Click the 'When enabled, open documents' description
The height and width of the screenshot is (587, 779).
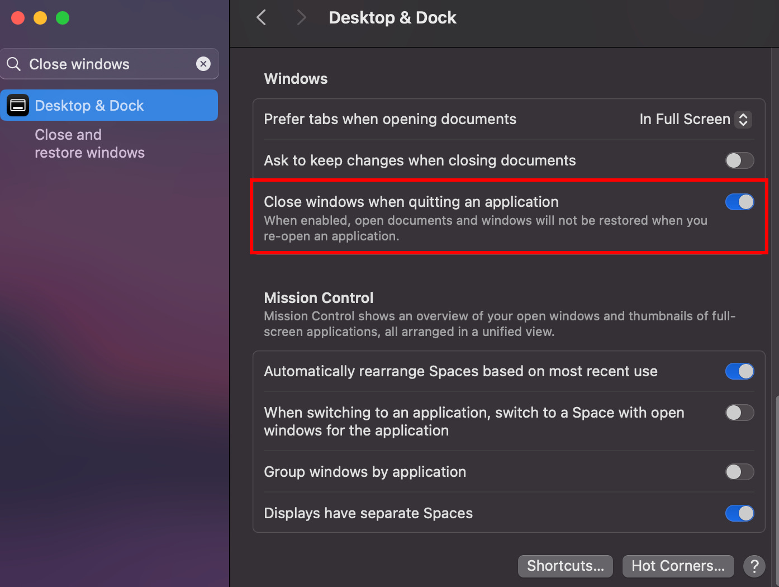[x=486, y=228]
